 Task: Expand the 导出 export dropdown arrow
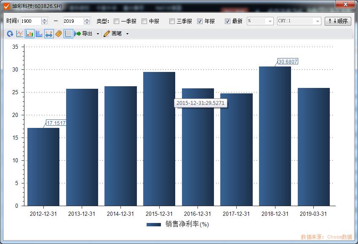click(98, 34)
